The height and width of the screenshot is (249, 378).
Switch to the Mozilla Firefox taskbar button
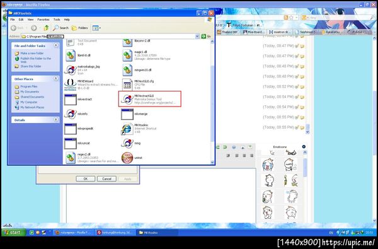click(73, 233)
